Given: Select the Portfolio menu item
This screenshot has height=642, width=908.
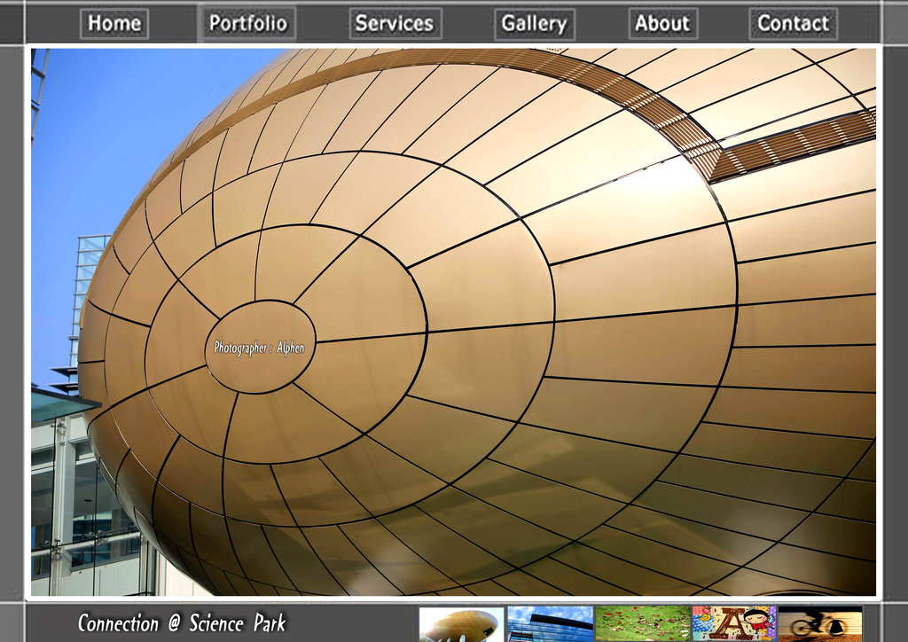Looking at the screenshot, I should point(248,24).
